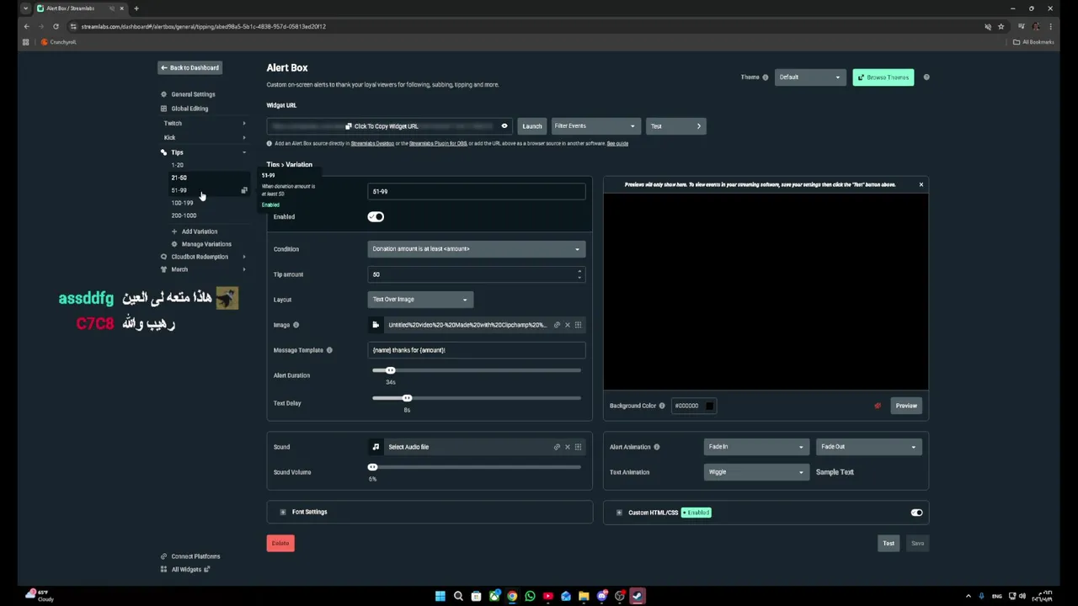Open the Fade In alert animation dropdown
The height and width of the screenshot is (606, 1078).
click(755, 447)
